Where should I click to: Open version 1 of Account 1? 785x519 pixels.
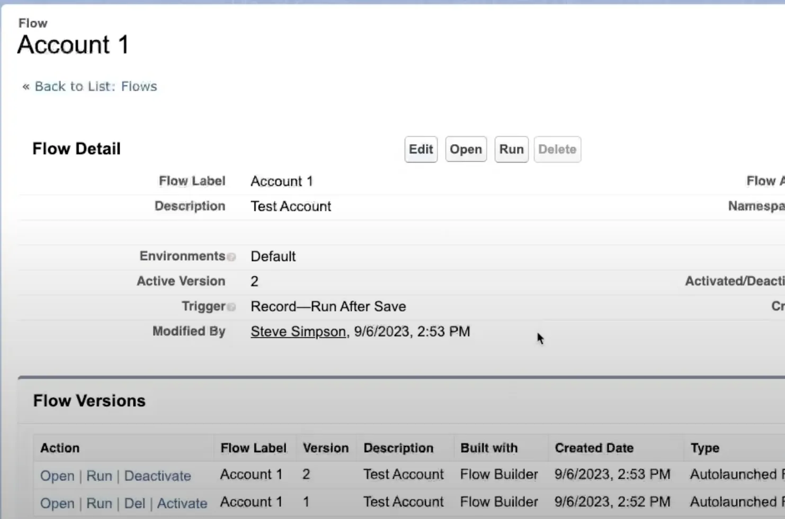coord(57,503)
